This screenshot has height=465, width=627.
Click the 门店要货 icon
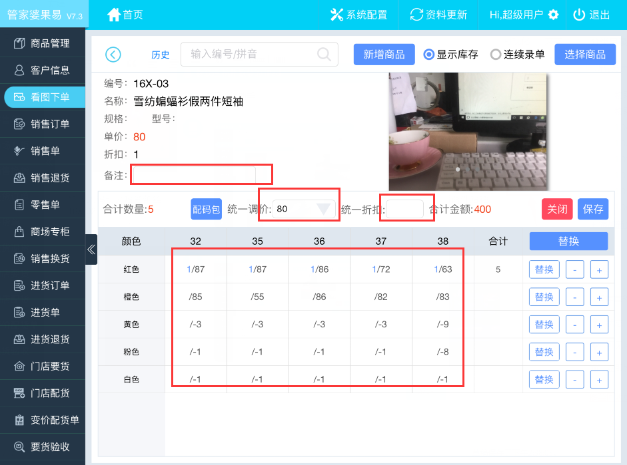click(19, 366)
